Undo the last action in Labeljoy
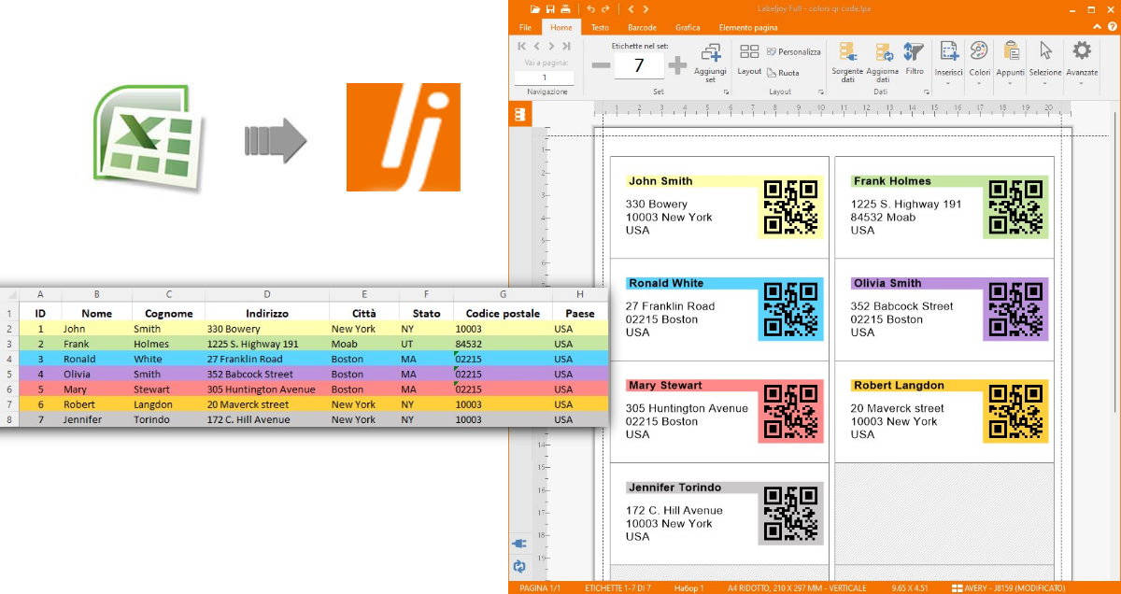This screenshot has height=594, width=1121. pos(590,8)
